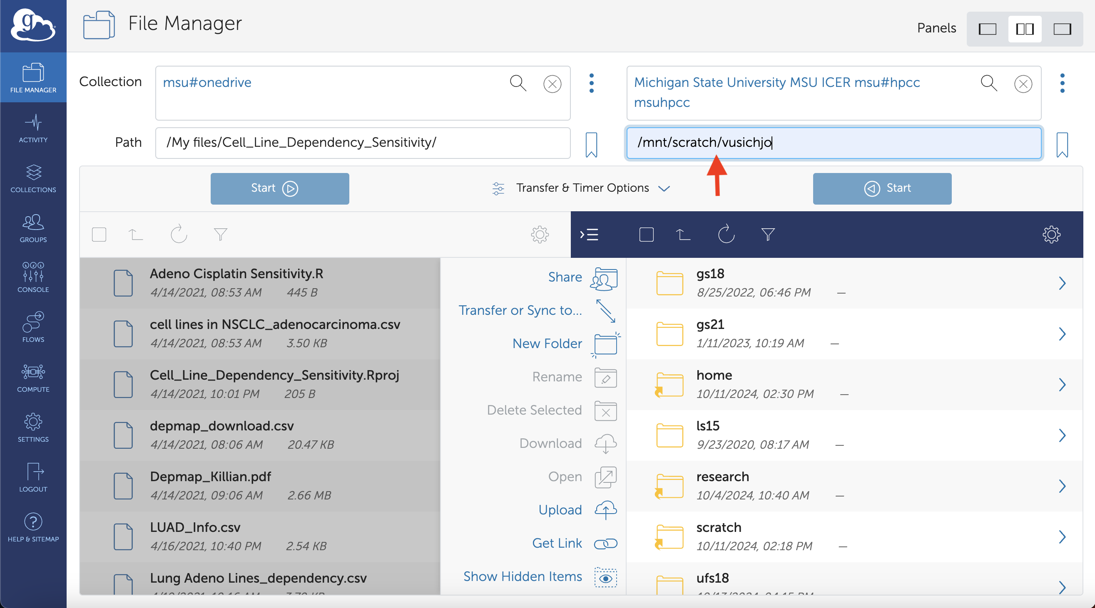Open the home folder chevron

pyautogui.click(x=1062, y=385)
